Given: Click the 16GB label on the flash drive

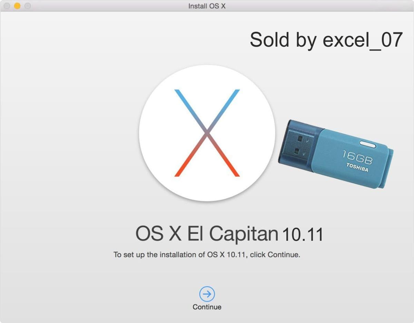Looking at the screenshot, I should tap(358, 156).
